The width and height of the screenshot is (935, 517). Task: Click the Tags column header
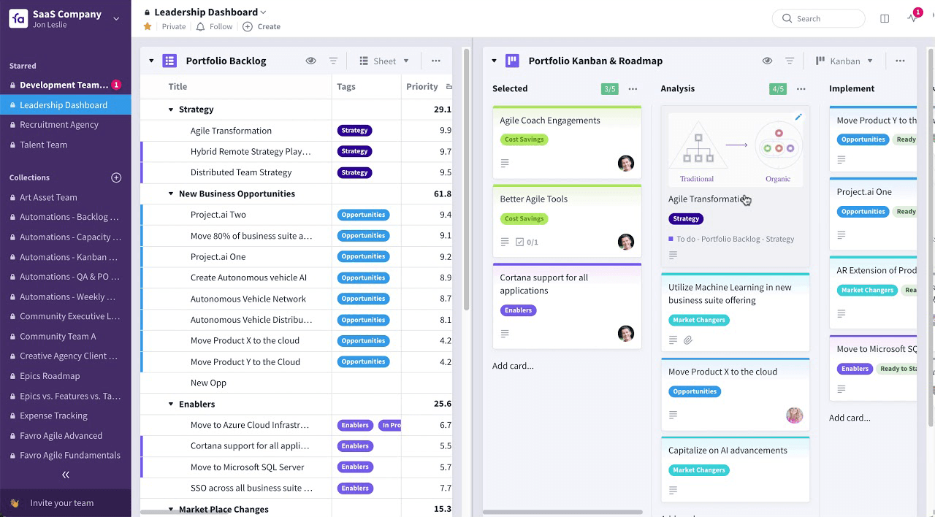346,86
